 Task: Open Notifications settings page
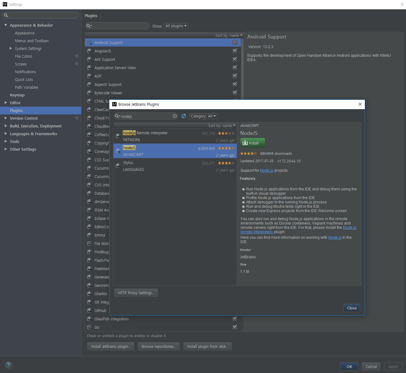tap(25, 72)
